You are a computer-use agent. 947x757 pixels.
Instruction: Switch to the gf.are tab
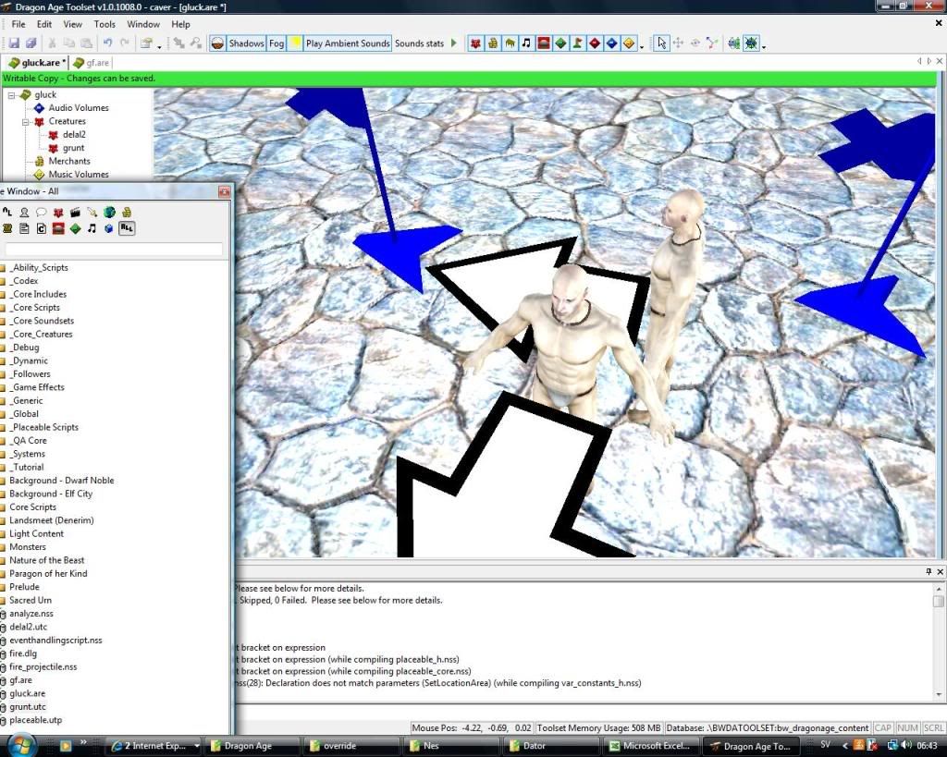(x=96, y=63)
